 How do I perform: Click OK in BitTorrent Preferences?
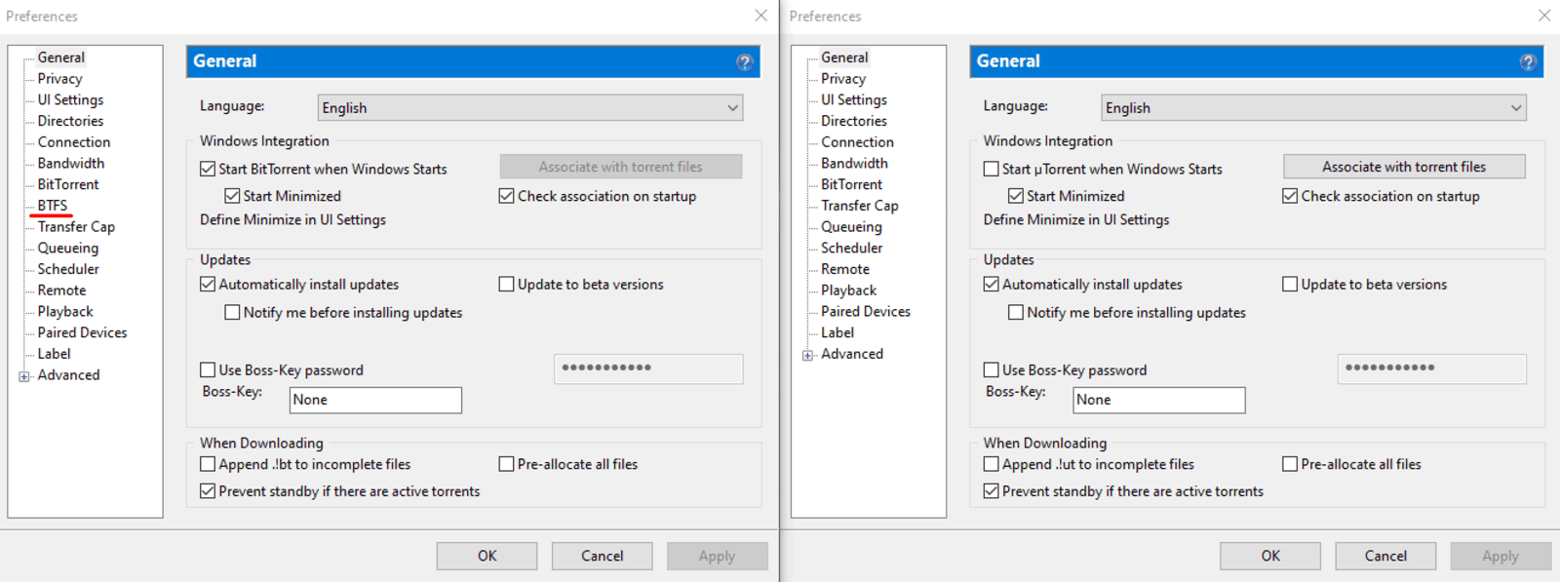tap(487, 556)
